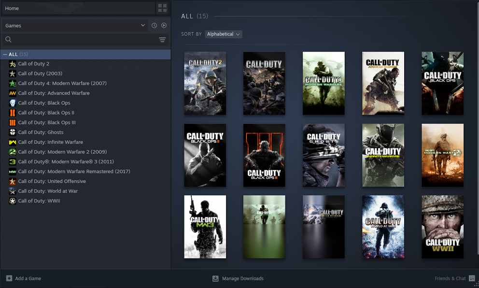Open the Alphabetical sort dropdown
This screenshot has height=288, width=479.
223,34
